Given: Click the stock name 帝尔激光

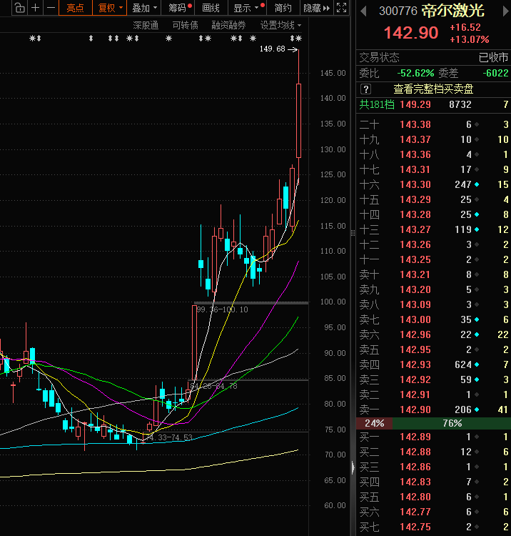Looking at the screenshot, I should pyautogui.click(x=452, y=11).
